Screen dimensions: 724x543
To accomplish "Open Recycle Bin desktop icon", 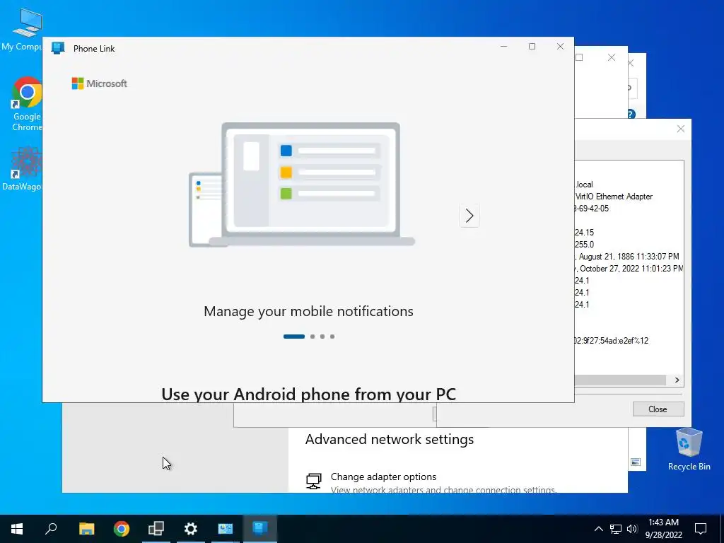I will click(x=689, y=449).
